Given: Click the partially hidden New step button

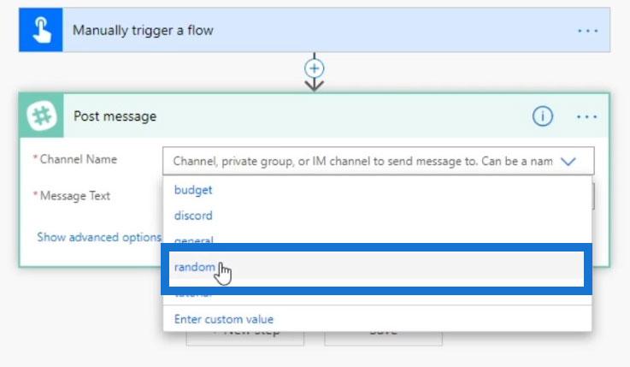Looking at the screenshot, I should (245, 339).
